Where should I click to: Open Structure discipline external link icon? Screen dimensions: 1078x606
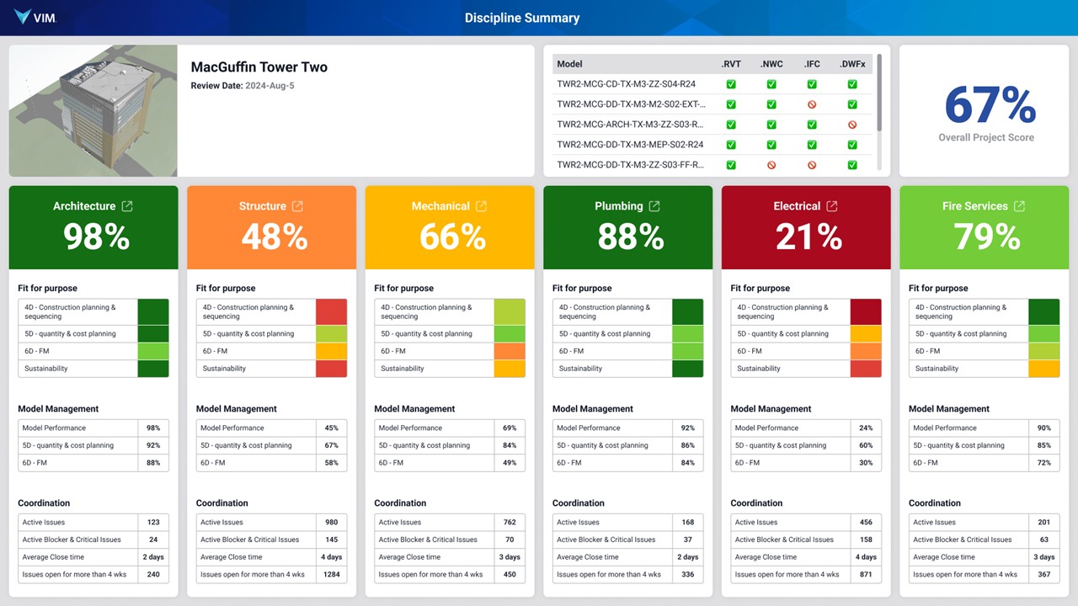click(x=298, y=206)
